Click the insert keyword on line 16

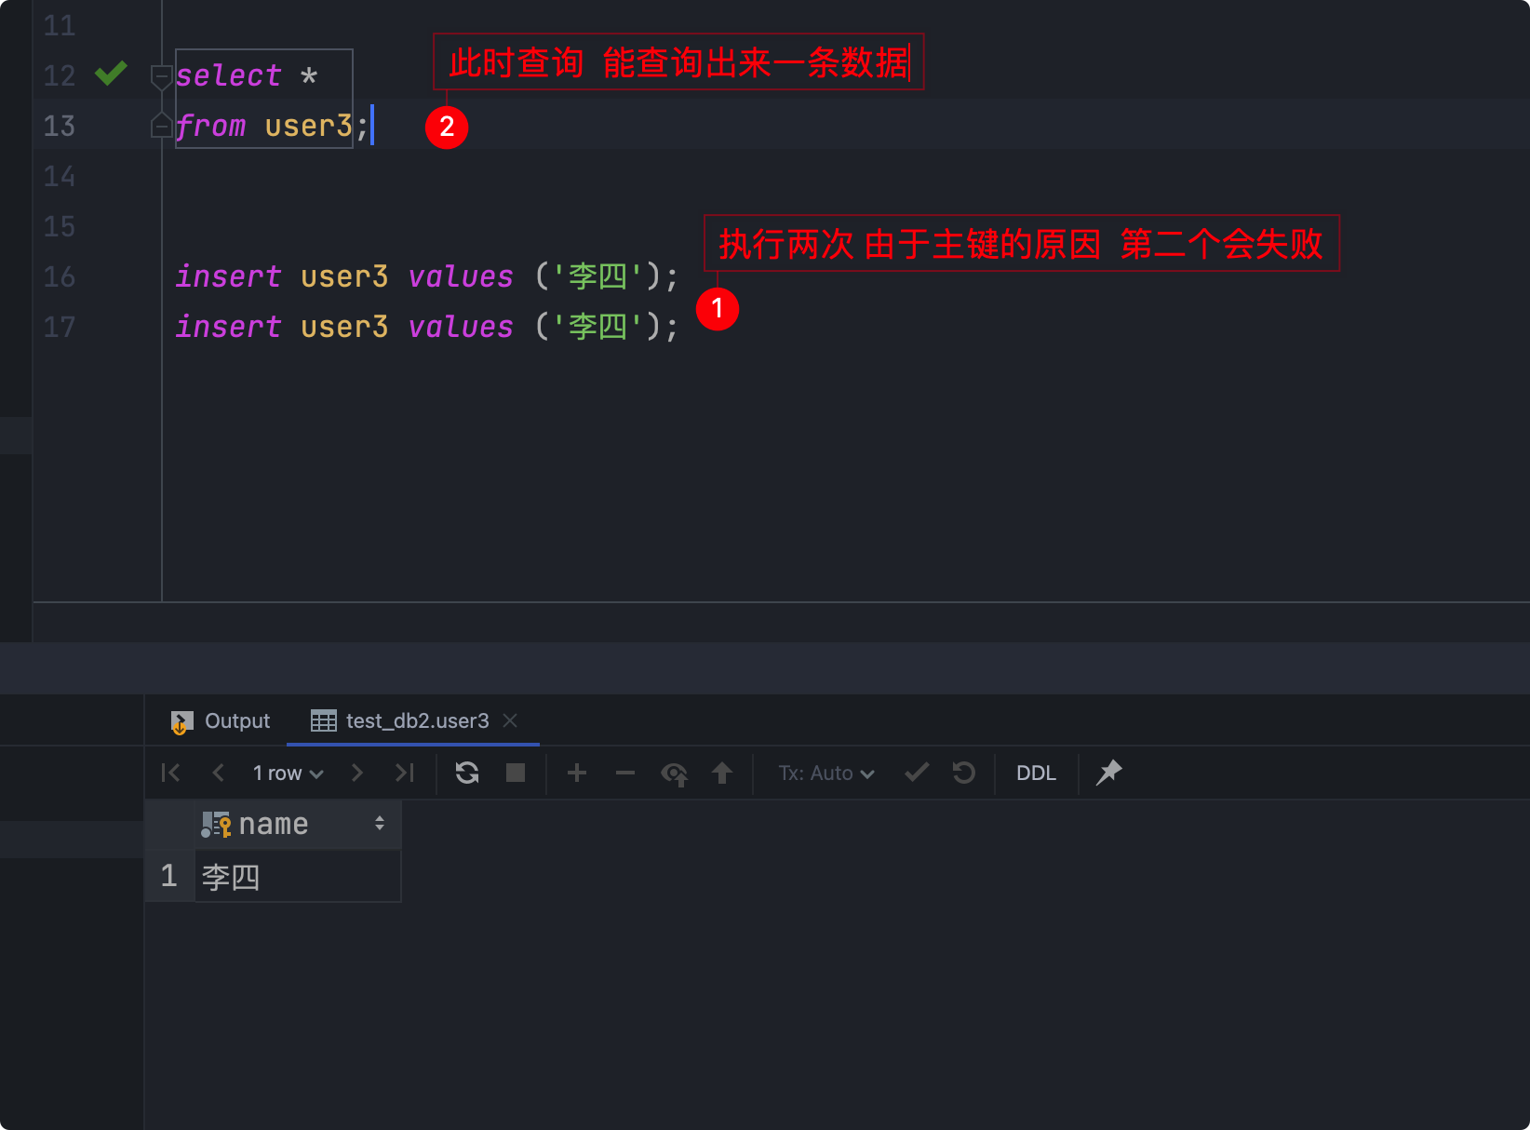tap(228, 276)
